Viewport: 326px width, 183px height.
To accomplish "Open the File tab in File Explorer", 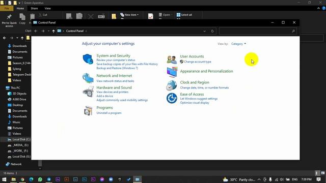I will click(7, 8).
